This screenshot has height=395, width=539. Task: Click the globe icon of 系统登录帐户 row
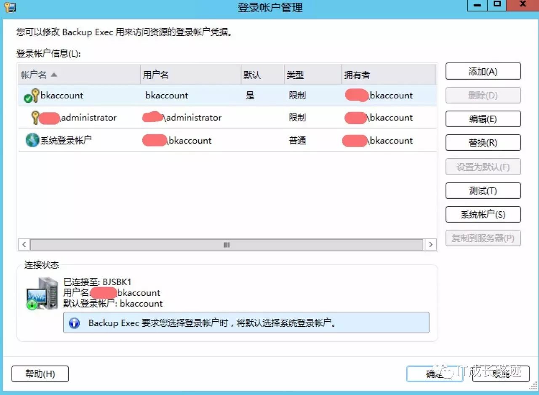coord(32,140)
